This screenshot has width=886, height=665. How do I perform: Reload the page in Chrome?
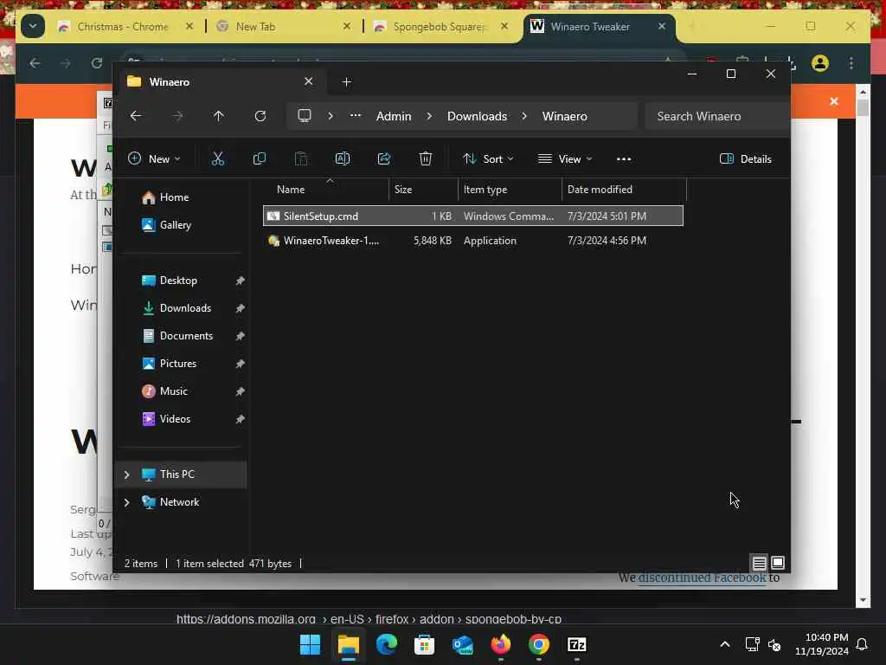tap(97, 62)
